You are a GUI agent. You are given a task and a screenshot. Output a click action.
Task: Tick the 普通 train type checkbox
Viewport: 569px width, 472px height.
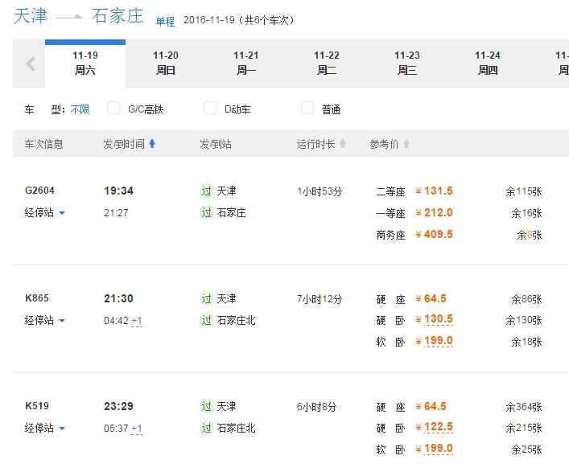point(307,109)
